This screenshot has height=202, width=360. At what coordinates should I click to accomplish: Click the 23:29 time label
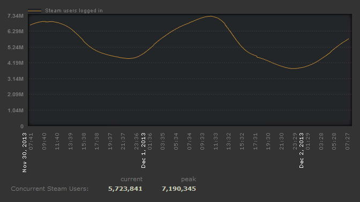[x=295, y=141]
